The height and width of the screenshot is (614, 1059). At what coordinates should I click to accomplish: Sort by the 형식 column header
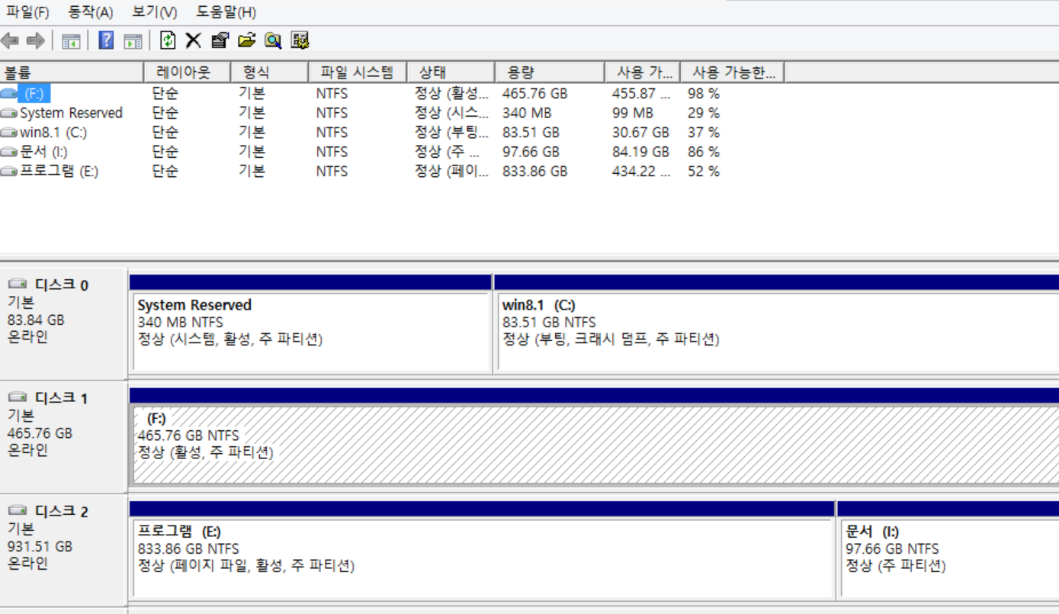pos(269,72)
